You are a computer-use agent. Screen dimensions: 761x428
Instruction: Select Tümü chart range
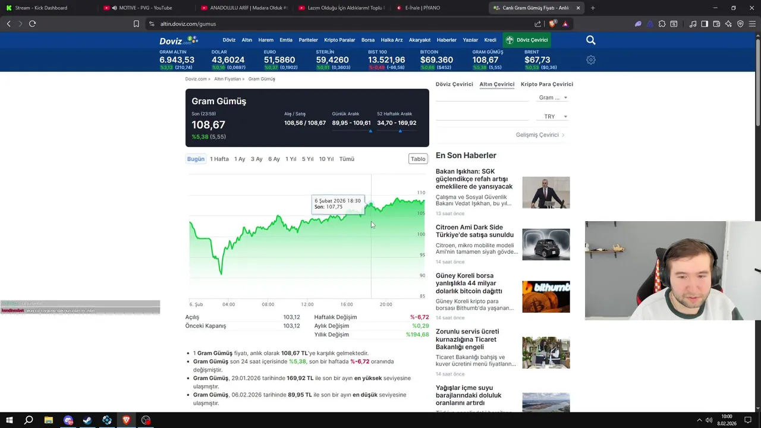[347, 159]
